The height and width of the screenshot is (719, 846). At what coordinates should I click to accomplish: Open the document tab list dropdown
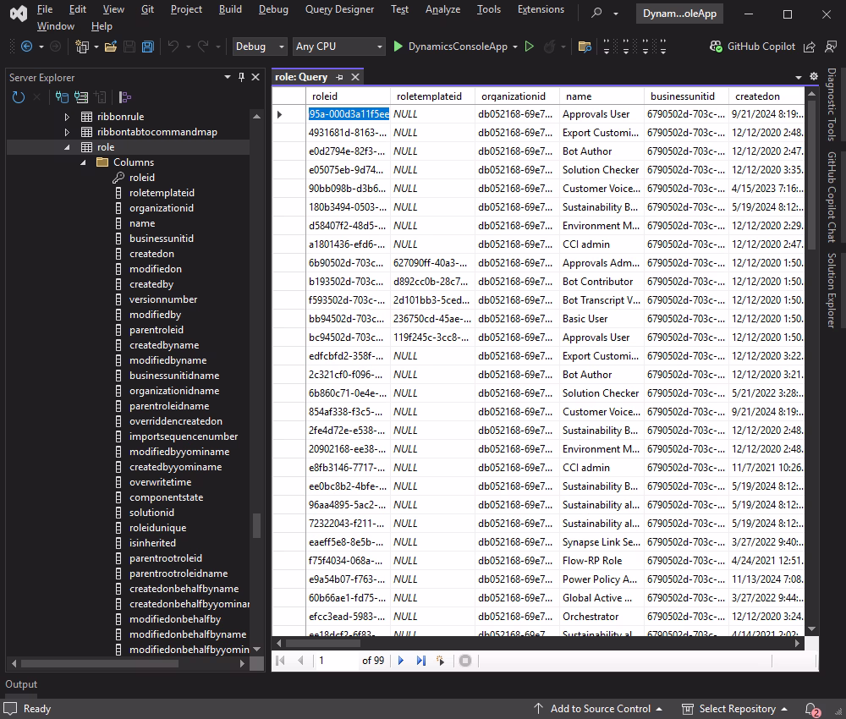point(799,77)
